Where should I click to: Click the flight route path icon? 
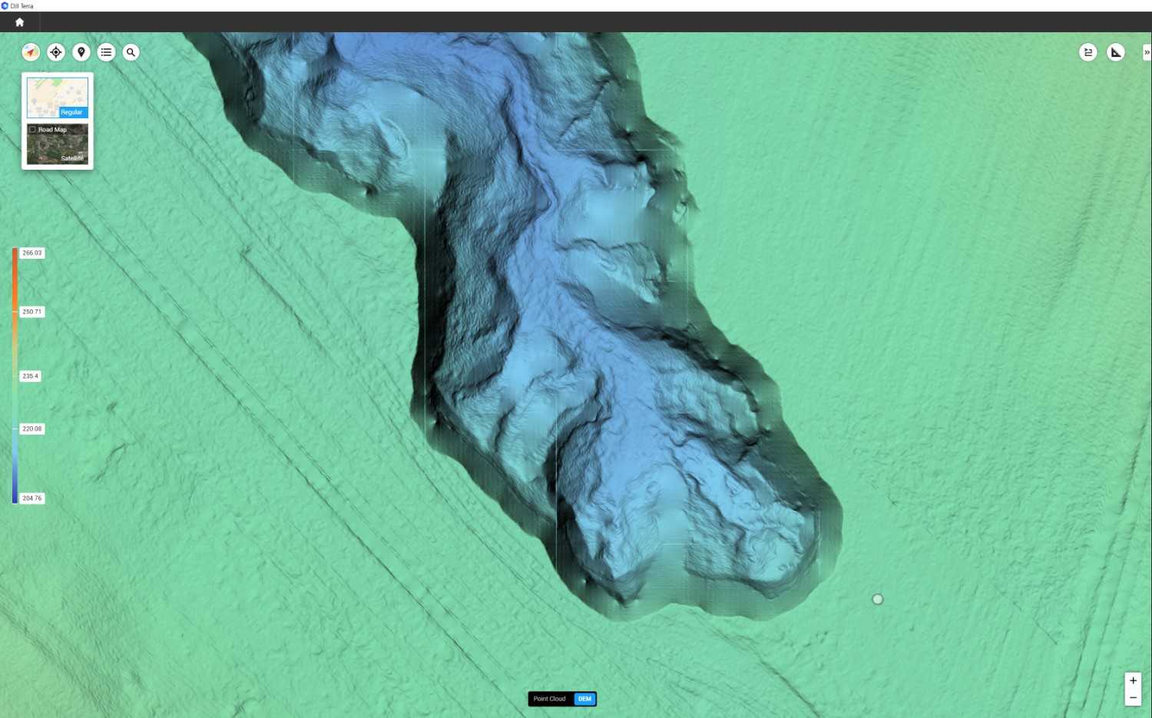pos(1088,52)
